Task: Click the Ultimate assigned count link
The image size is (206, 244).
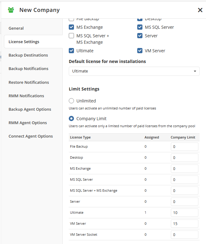Action: [x=145, y=213]
